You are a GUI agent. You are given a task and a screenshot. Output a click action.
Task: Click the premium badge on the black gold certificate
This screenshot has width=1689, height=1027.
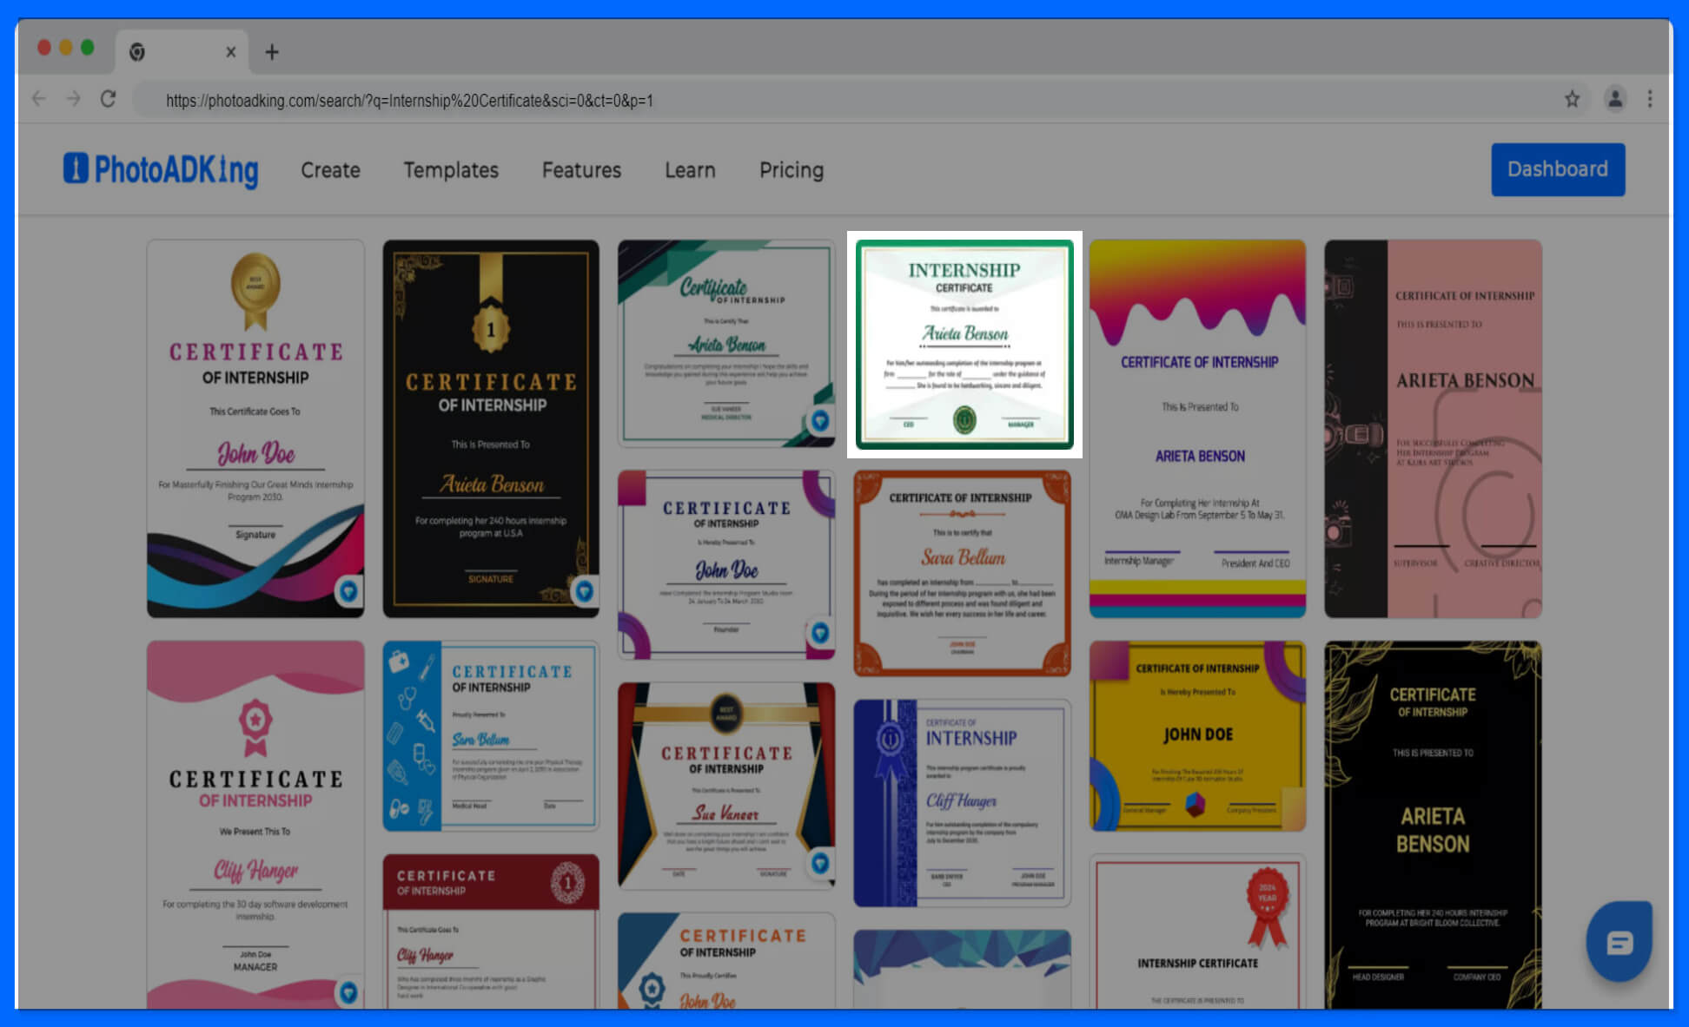586,593
